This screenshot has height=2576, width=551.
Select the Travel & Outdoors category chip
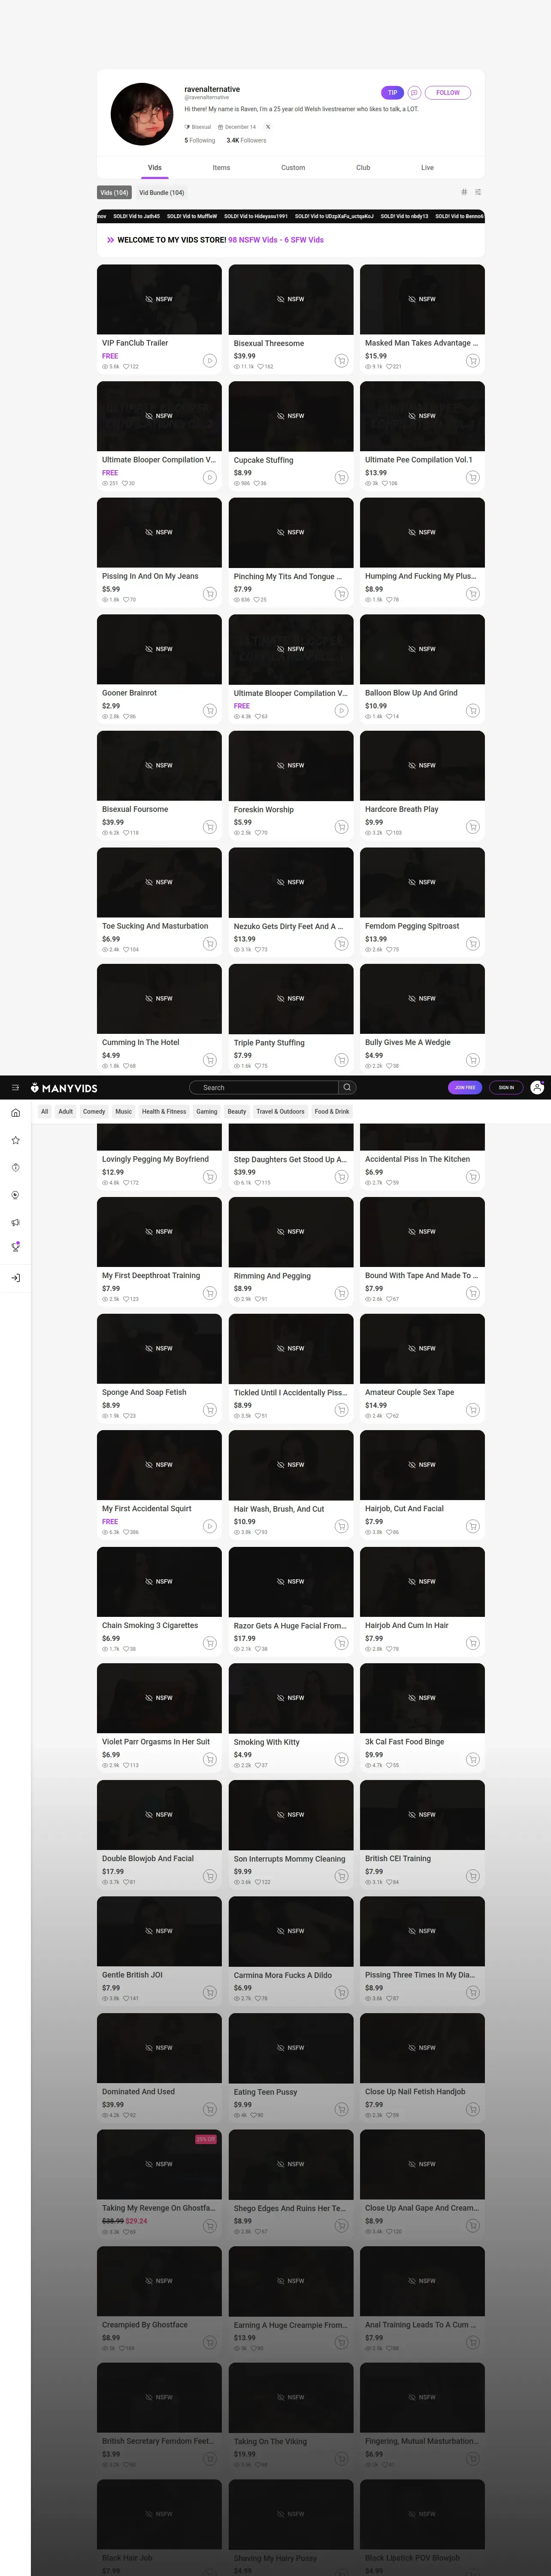click(280, 1111)
